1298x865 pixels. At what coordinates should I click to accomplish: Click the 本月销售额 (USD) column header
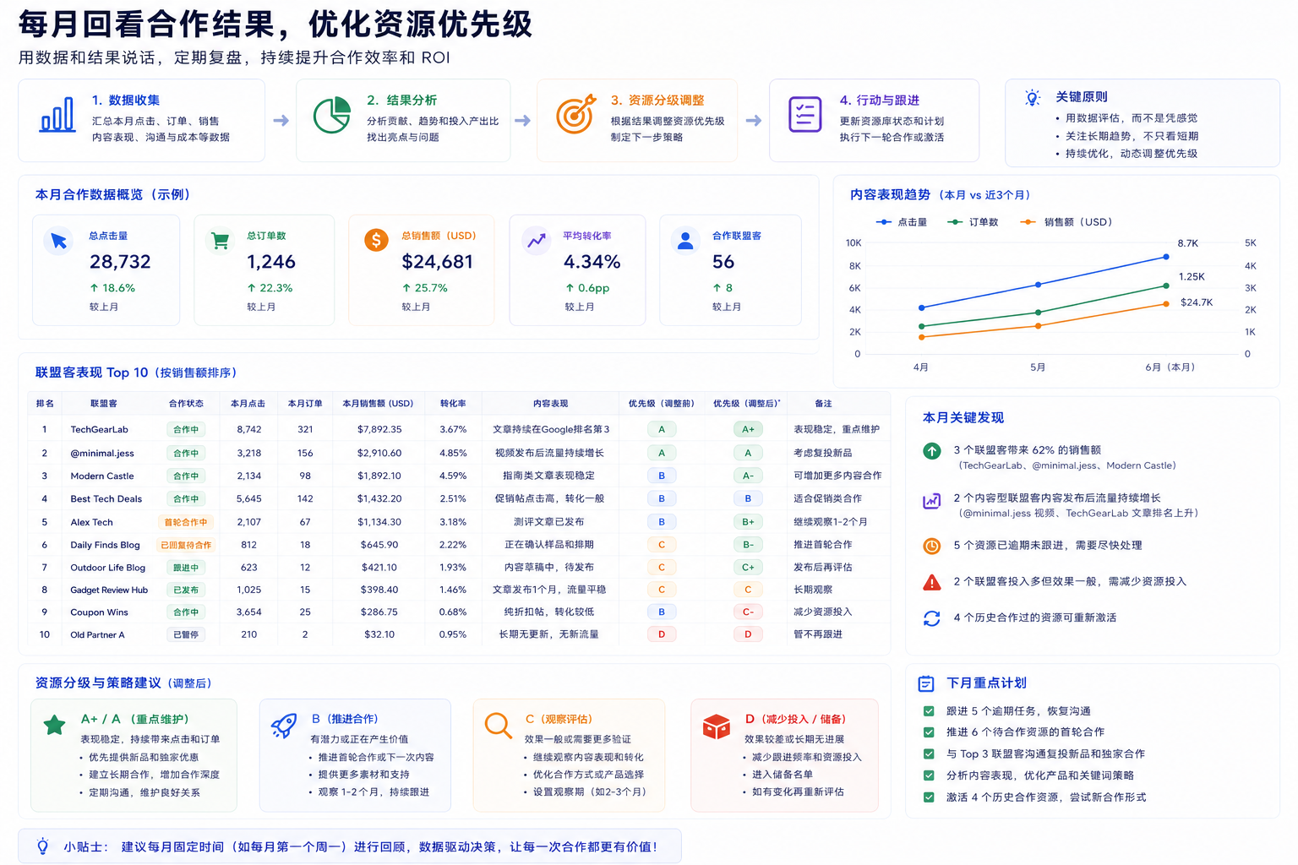tap(378, 404)
